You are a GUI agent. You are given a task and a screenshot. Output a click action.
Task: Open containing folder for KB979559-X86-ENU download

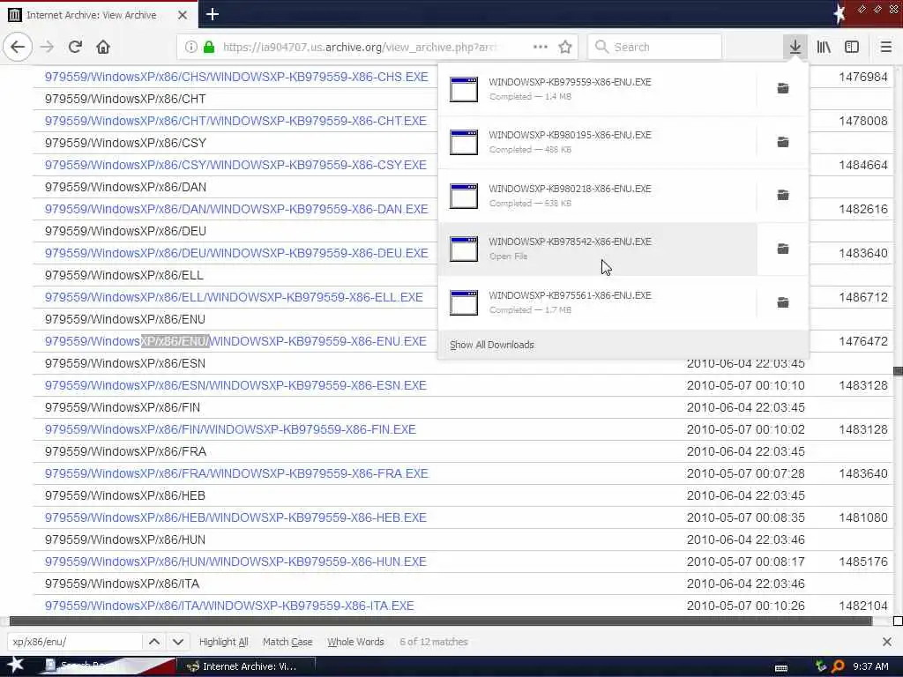click(x=783, y=88)
